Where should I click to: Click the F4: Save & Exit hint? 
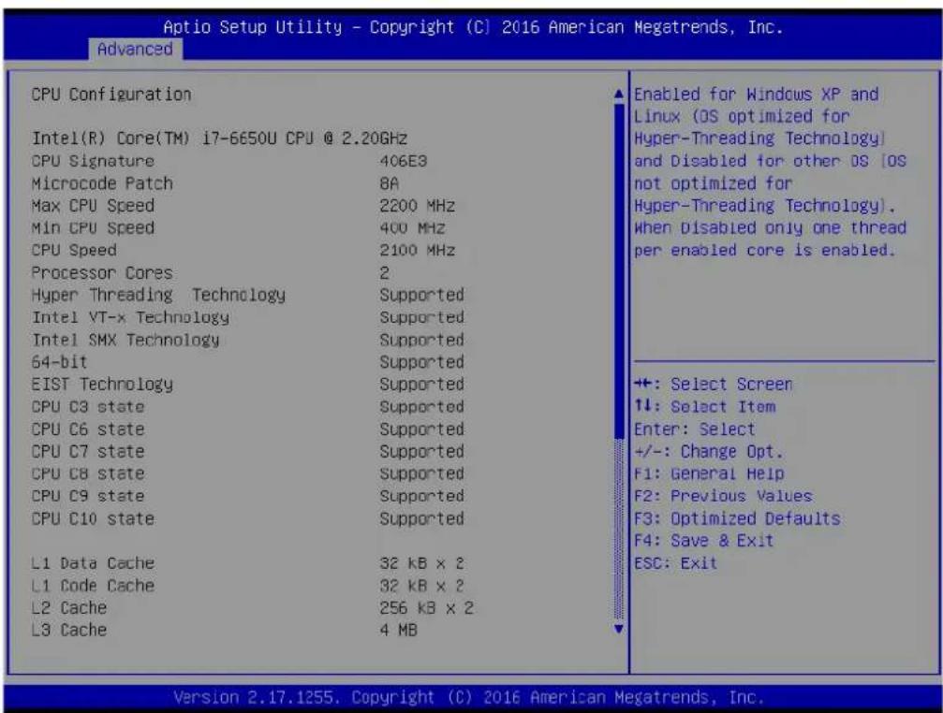pyautogui.click(x=703, y=541)
